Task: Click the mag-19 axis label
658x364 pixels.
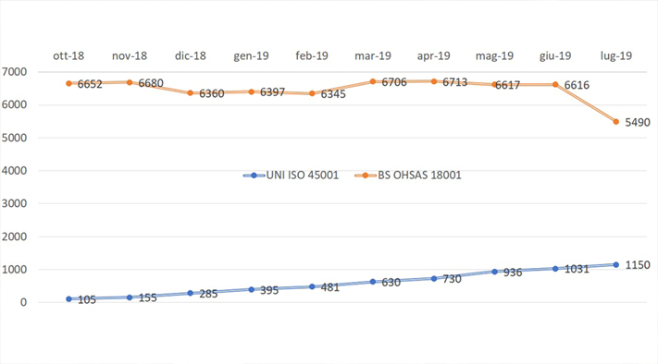Action: [494, 56]
